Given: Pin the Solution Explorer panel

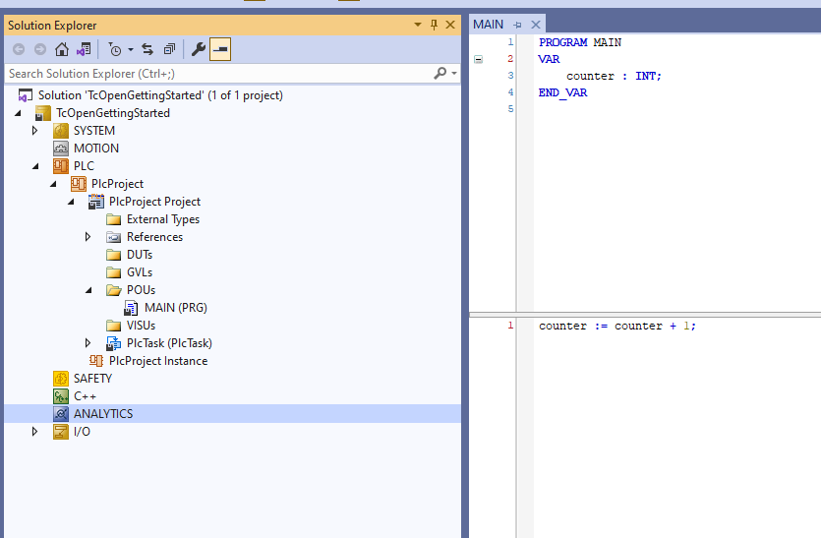Looking at the screenshot, I should click(x=434, y=25).
